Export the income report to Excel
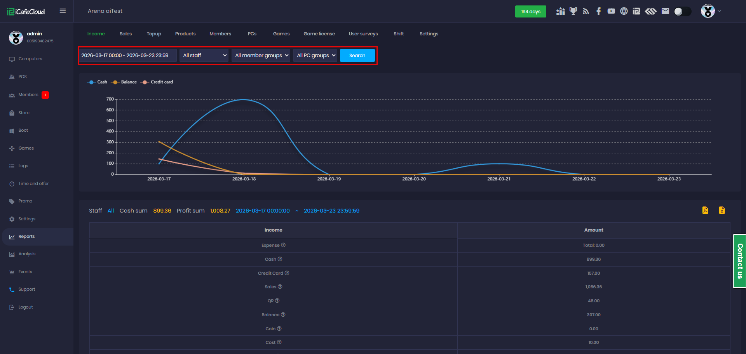 [x=722, y=210]
